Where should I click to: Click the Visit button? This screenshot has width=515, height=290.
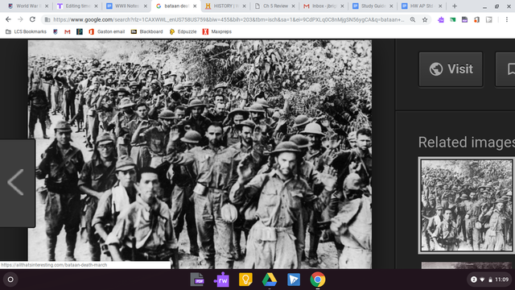(451, 69)
